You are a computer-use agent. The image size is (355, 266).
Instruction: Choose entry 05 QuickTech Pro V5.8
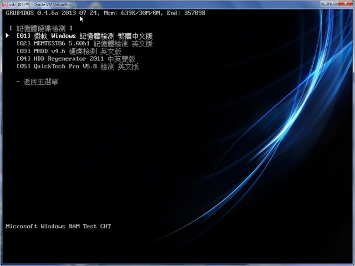pyautogui.click(x=78, y=66)
